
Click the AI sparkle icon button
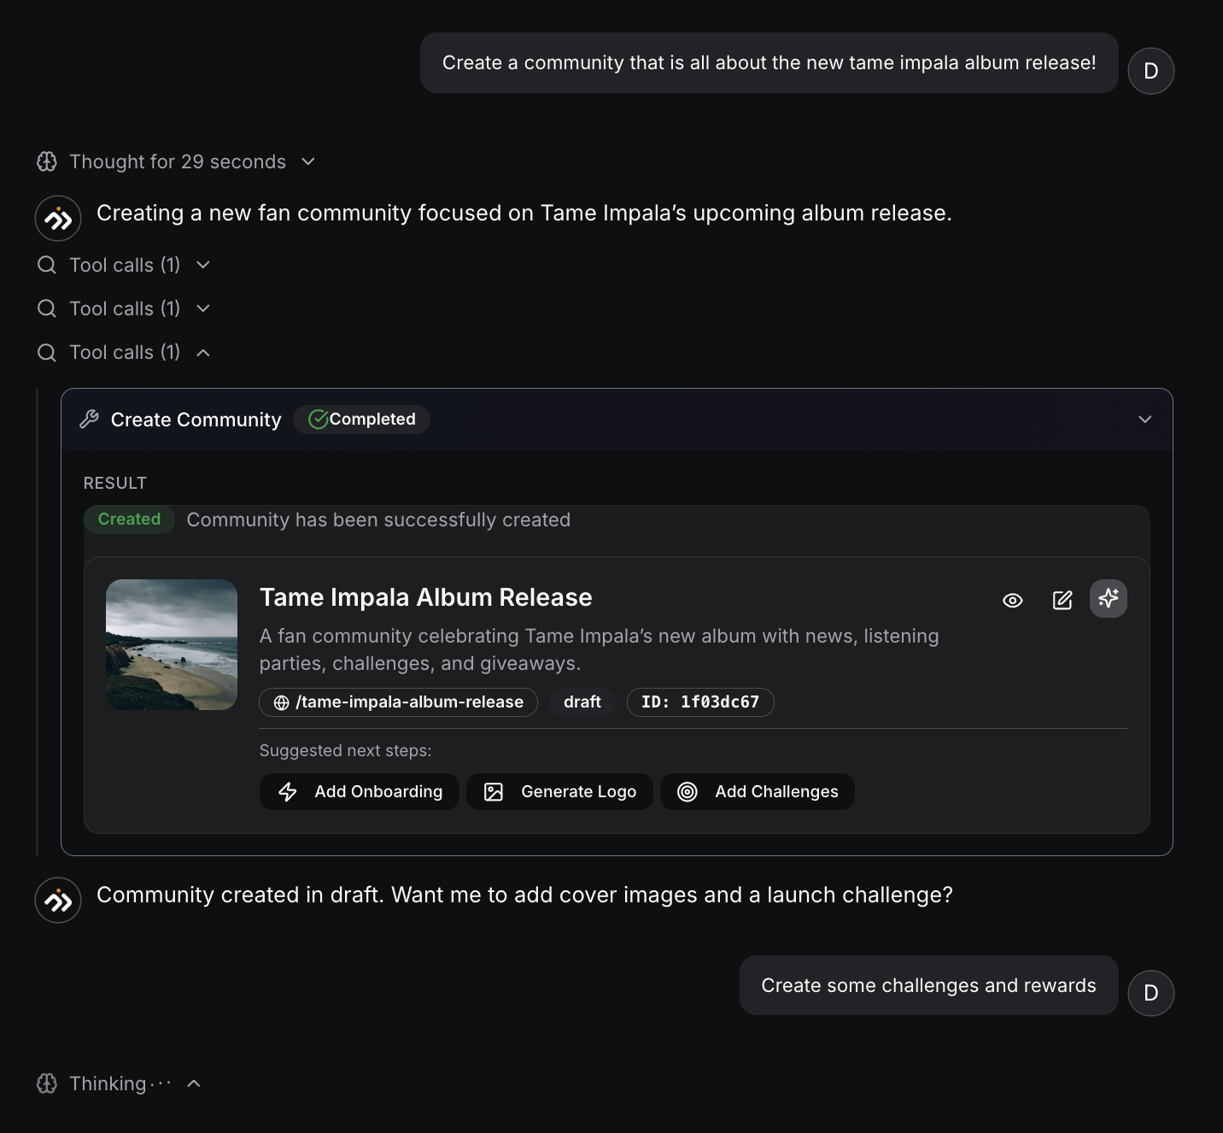(1109, 598)
